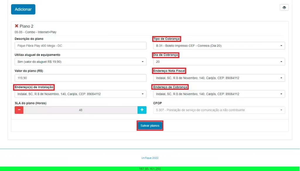Click the Valor do plano input field
The image size is (300, 171).
81,78
